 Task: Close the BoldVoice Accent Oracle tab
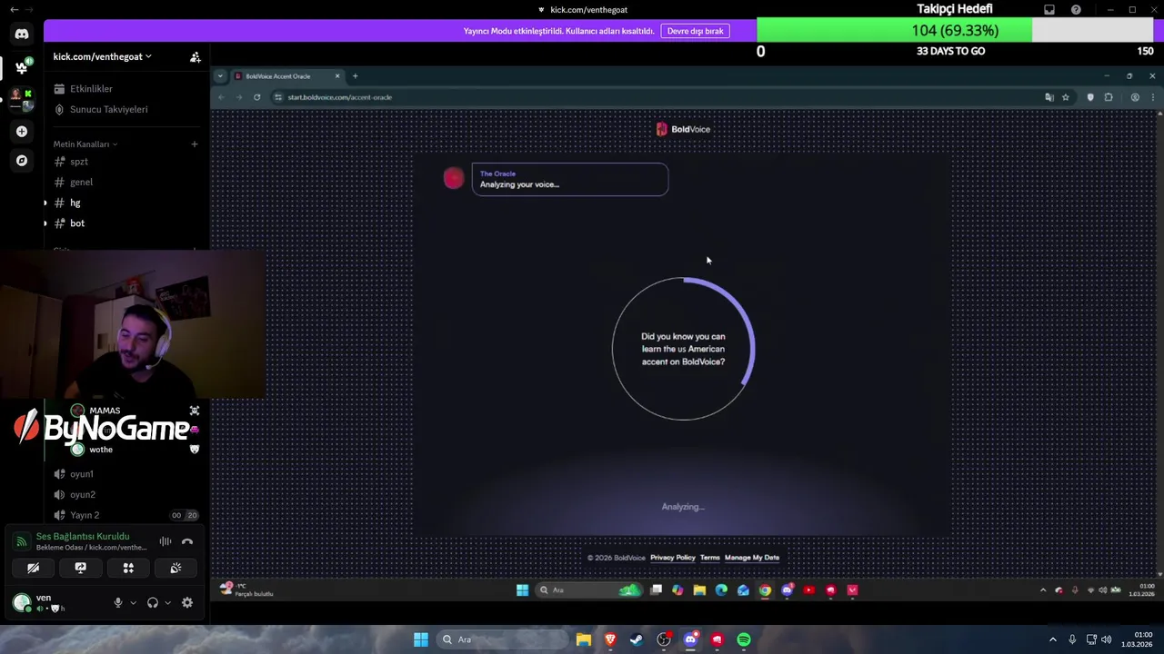(x=337, y=76)
